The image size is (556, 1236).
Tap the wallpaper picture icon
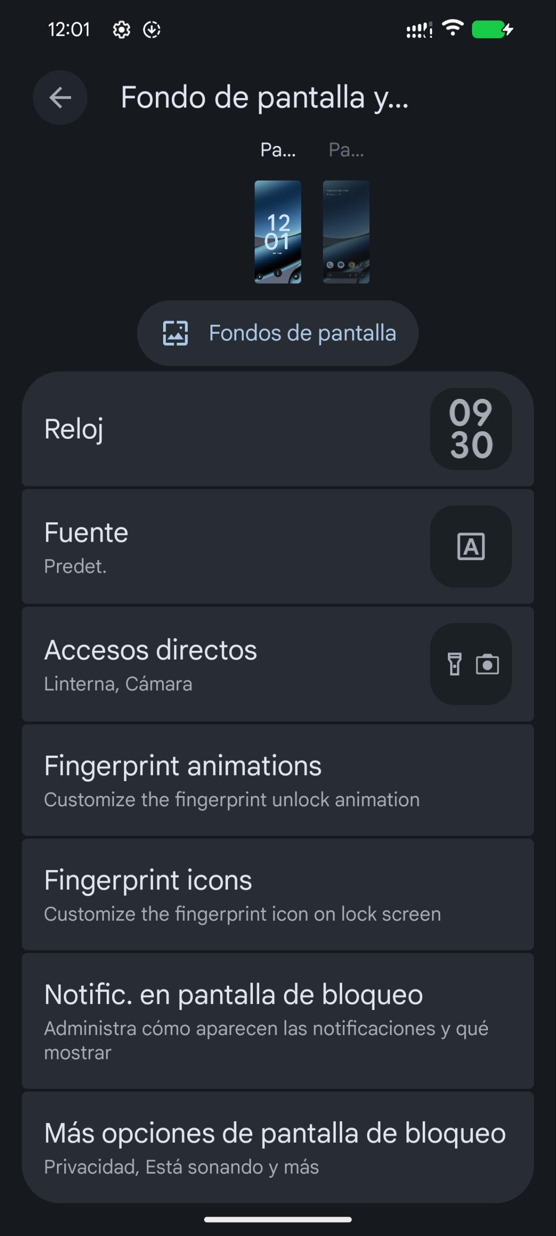pyautogui.click(x=175, y=333)
